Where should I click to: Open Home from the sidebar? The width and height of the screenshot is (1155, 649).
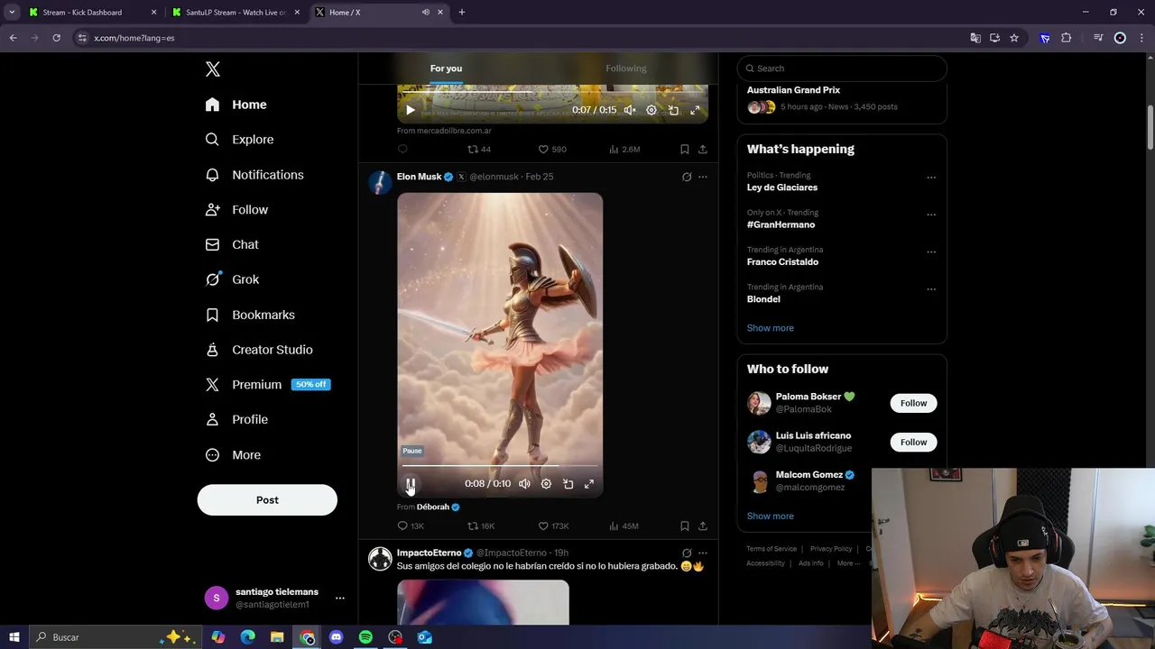coord(236,105)
